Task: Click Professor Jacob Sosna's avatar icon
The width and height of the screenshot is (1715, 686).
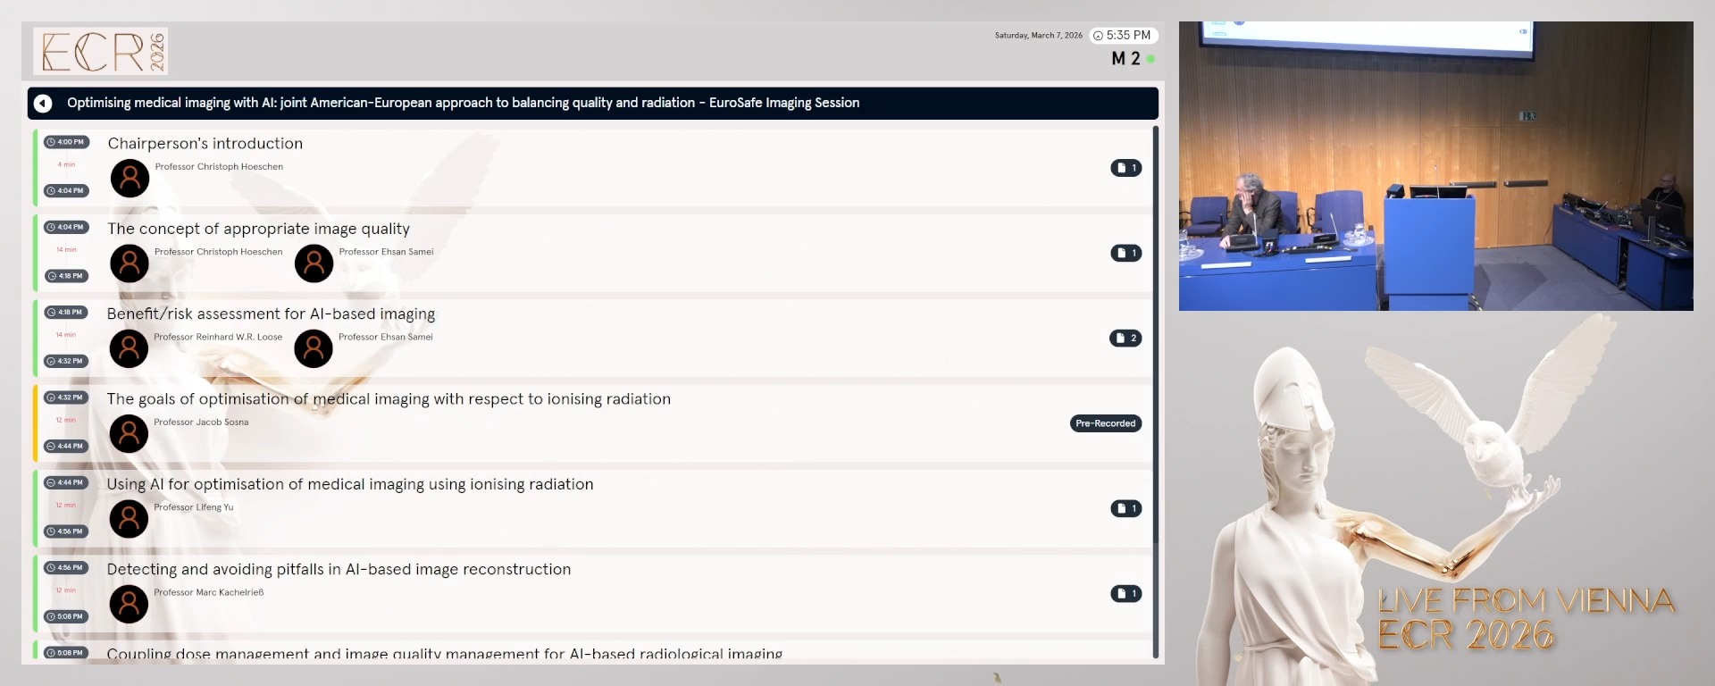Action: coord(129,433)
